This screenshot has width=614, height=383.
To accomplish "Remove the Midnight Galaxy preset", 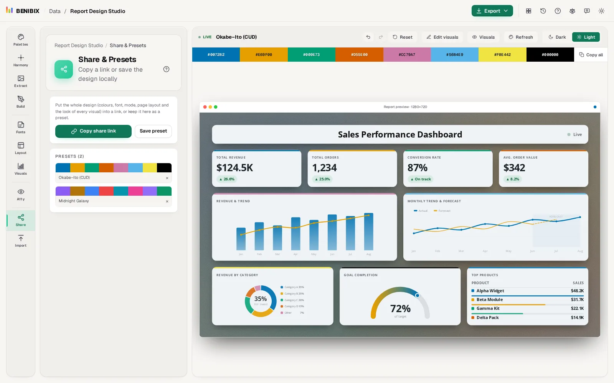I will click(167, 201).
